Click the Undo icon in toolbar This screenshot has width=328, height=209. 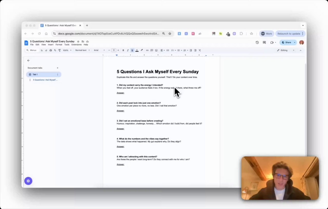[42, 50]
